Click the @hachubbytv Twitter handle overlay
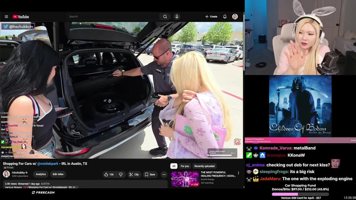This screenshot has width=356, height=200. (18, 26)
